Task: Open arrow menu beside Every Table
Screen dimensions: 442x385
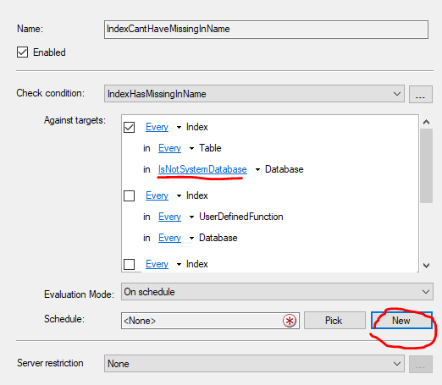Action: pos(191,148)
